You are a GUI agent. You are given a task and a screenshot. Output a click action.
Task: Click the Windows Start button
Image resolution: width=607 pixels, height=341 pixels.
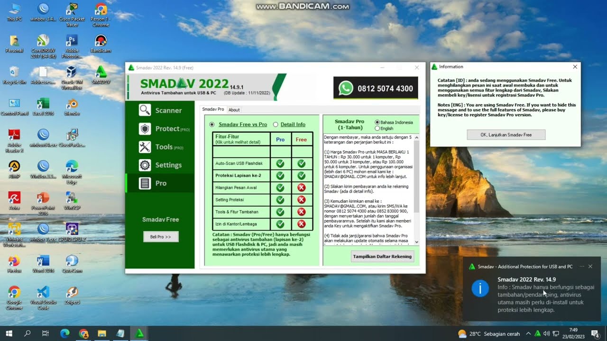click(9, 333)
